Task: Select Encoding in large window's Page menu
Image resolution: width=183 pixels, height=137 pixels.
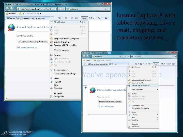Action: 65,88
